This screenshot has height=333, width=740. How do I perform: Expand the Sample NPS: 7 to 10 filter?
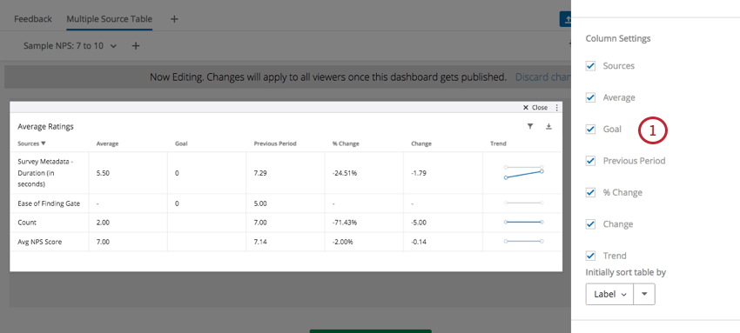point(71,46)
